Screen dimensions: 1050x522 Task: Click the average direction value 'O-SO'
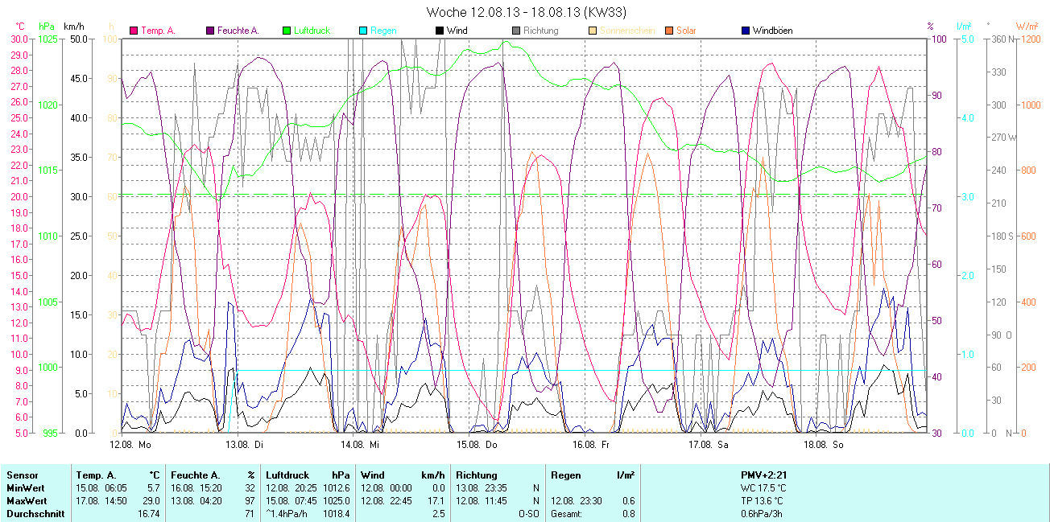pos(529,514)
